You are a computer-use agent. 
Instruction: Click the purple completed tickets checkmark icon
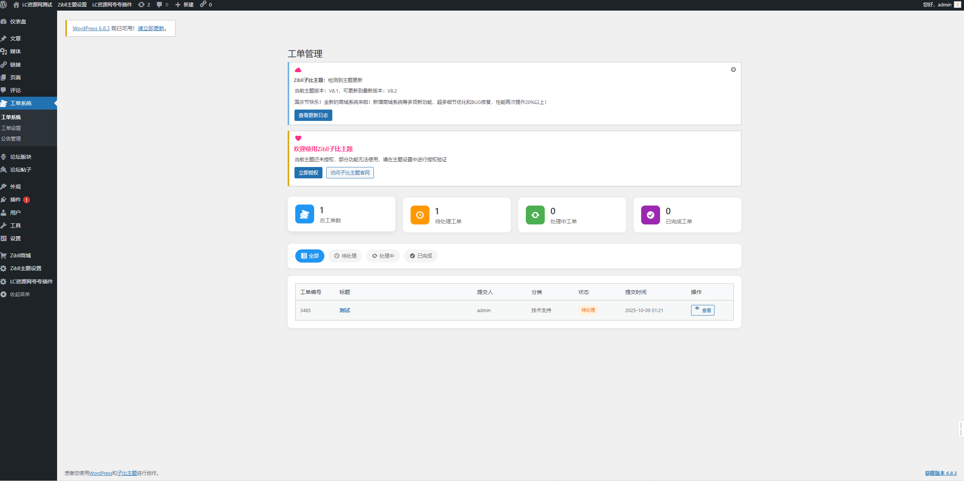click(650, 215)
